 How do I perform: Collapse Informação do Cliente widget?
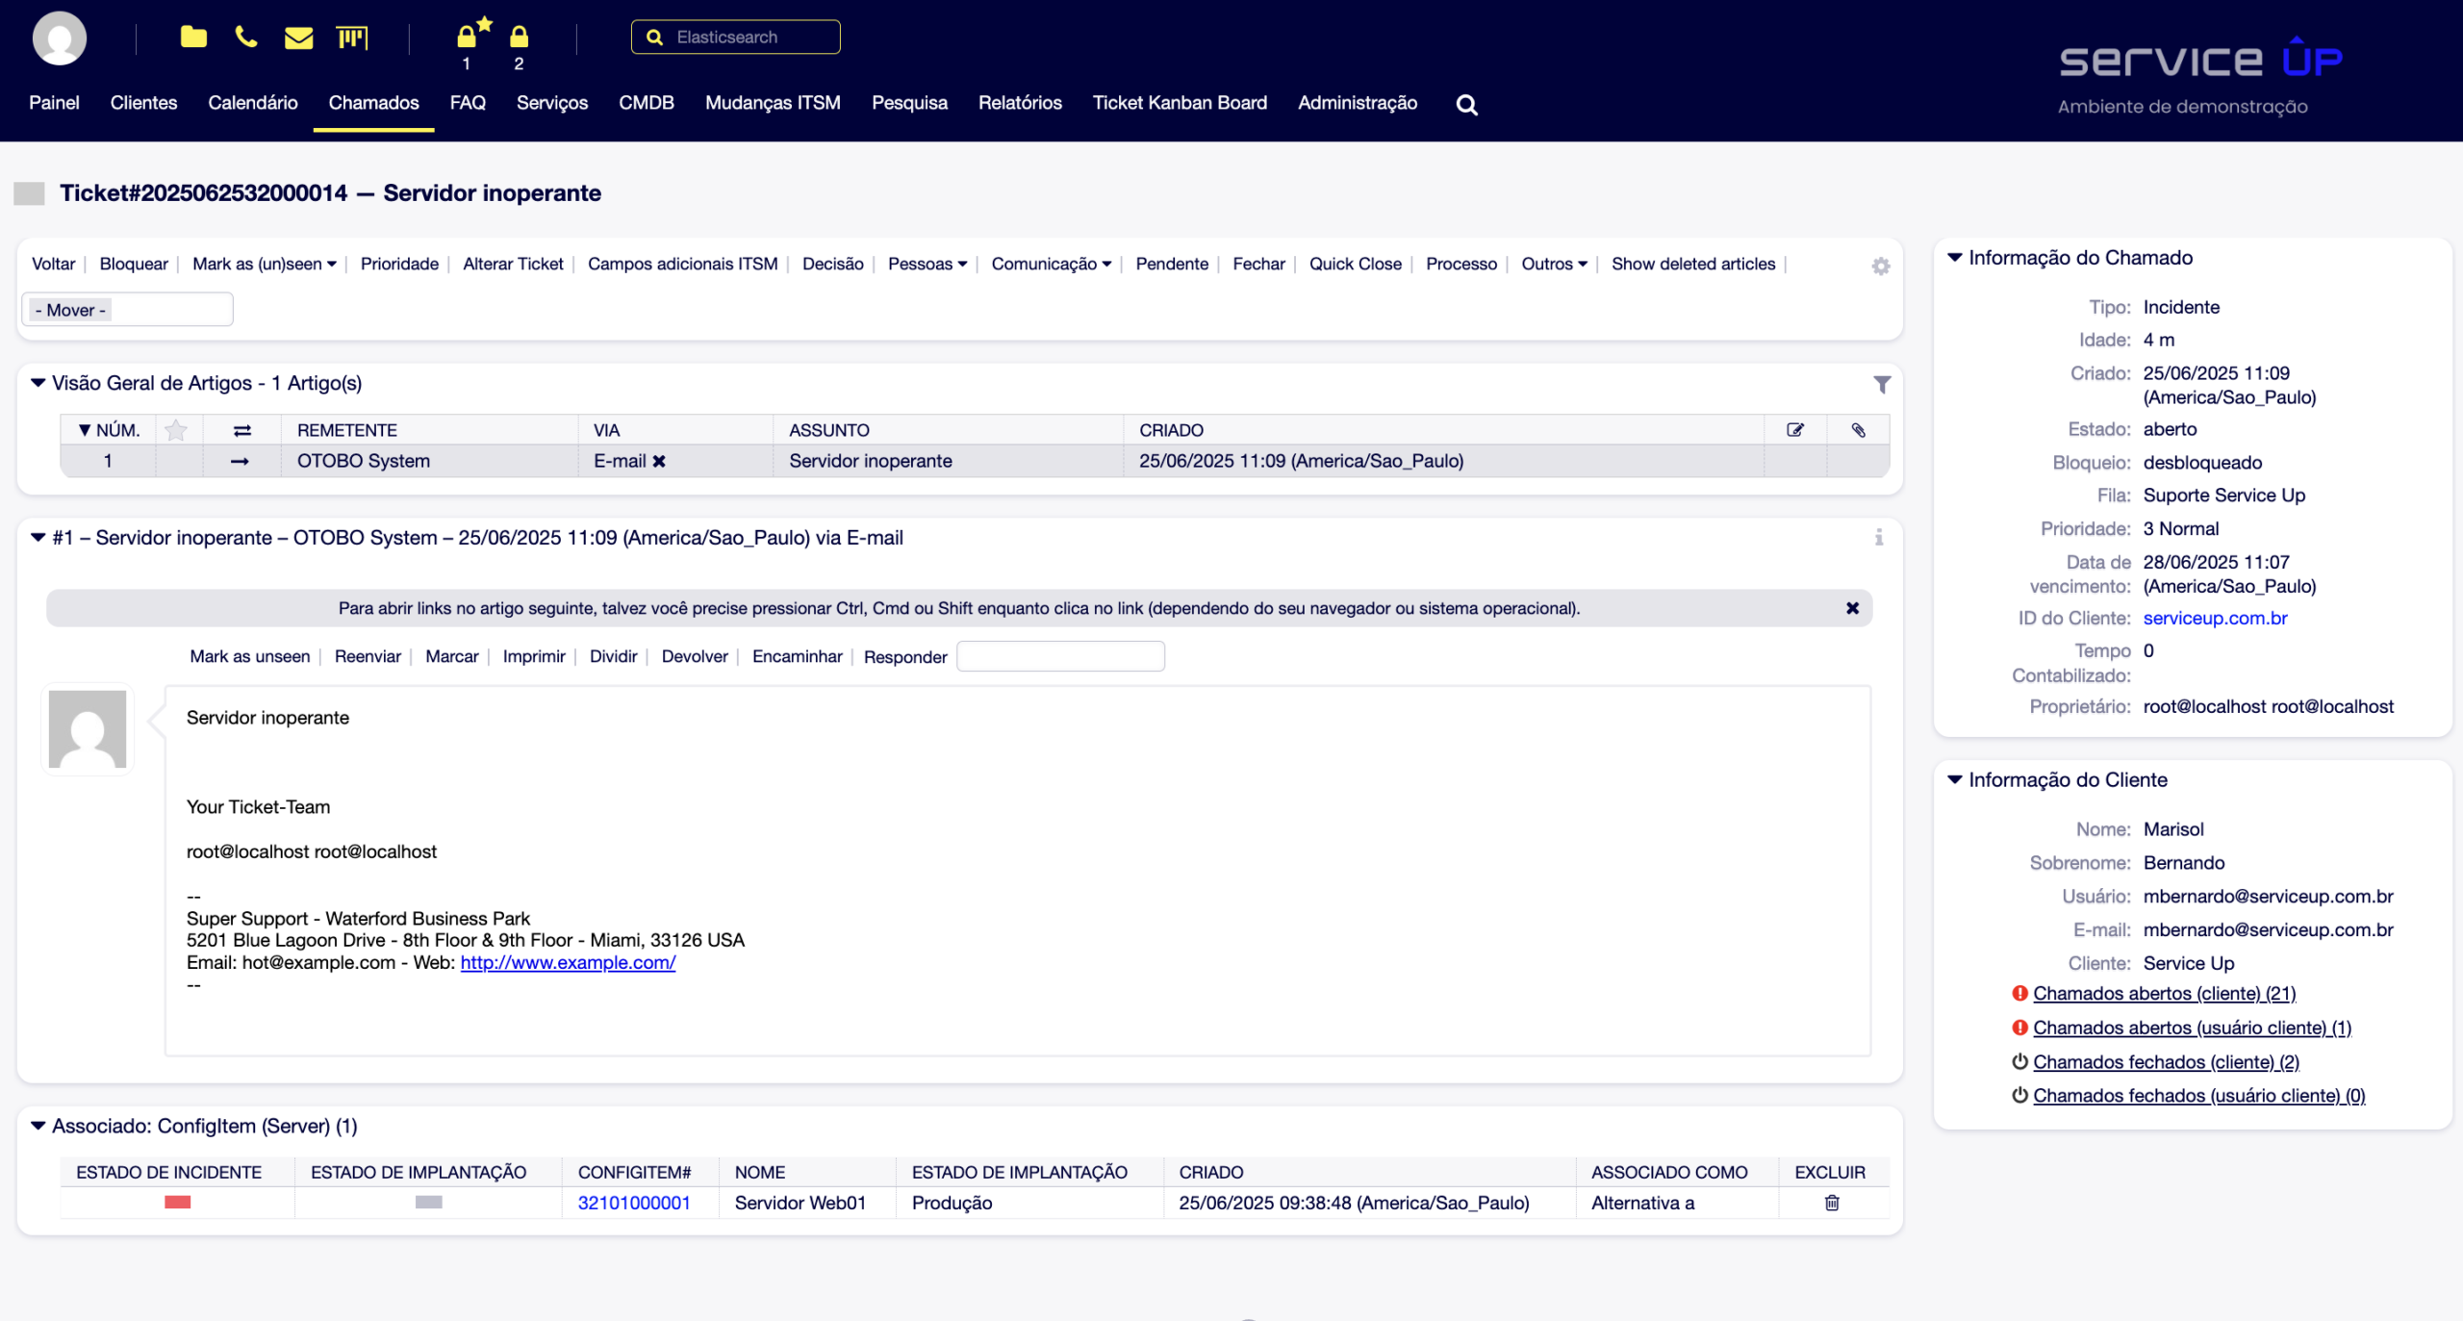coord(1954,779)
